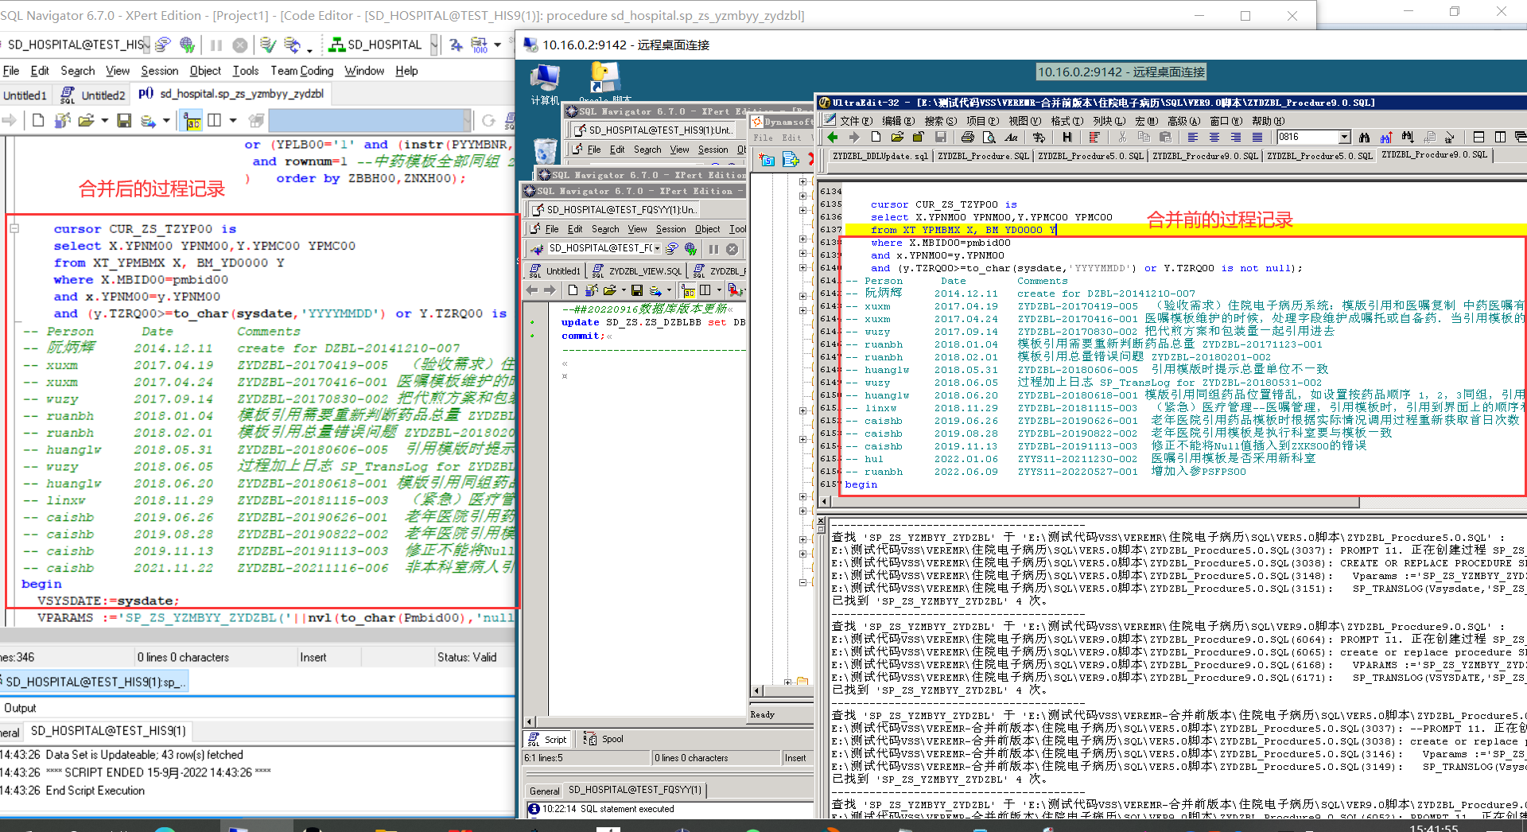
Task: Collapse the cursor code block in the editor gutter
Action: (x=14, y=229)
